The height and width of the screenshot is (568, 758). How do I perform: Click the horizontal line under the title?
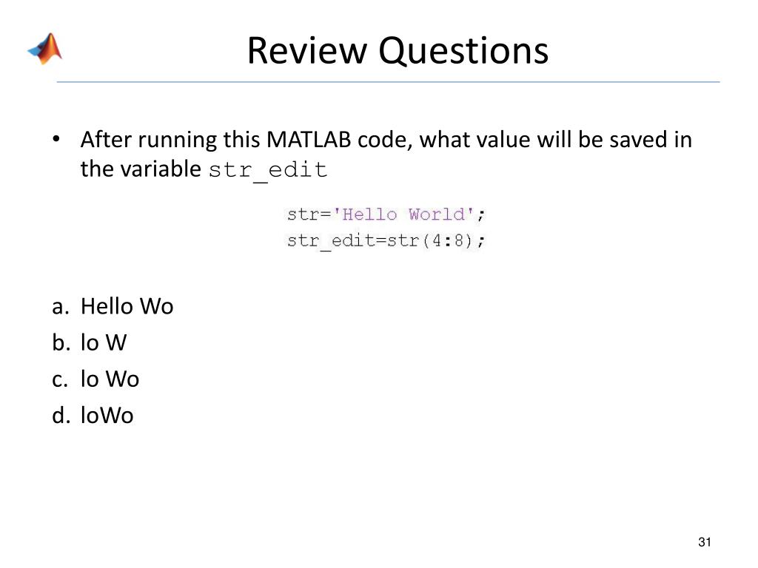pyautogui.click(x=388, y=82)
